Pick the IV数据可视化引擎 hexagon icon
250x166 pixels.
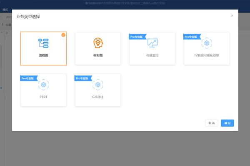[207, 43]
